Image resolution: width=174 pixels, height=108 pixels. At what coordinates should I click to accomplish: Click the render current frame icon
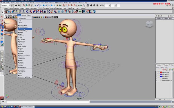pos(91,5)
